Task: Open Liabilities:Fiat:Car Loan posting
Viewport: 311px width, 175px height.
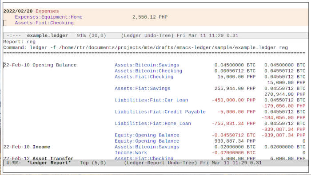Action: coord(152,100)
